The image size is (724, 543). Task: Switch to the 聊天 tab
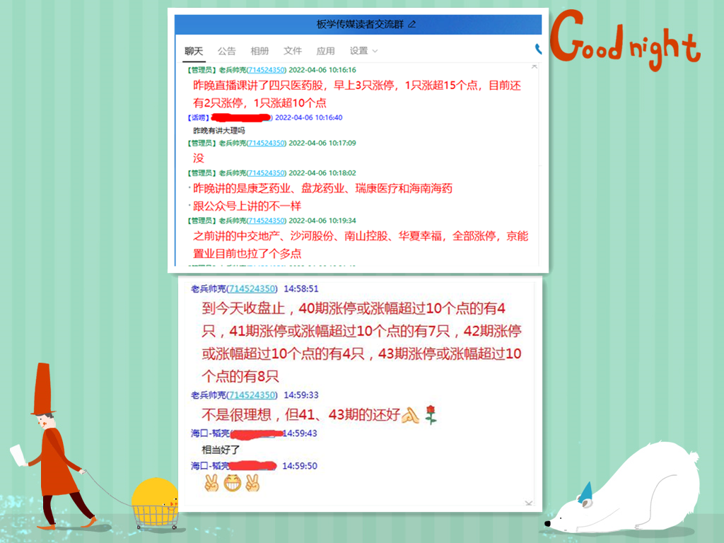click(194, 51)
